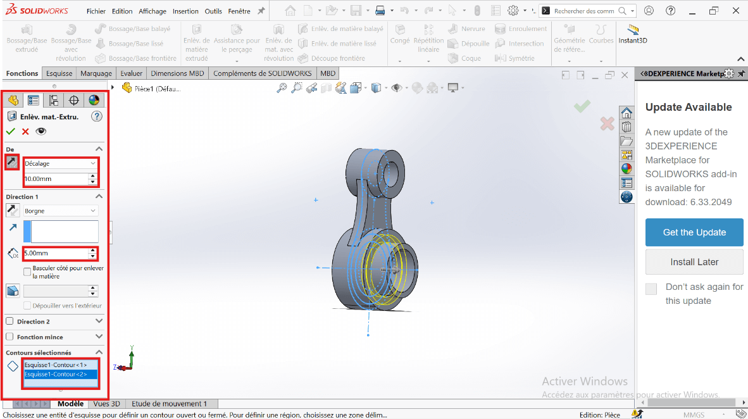
Task: Toggle the detailed preview eye icon
Action: pos(41,132)
